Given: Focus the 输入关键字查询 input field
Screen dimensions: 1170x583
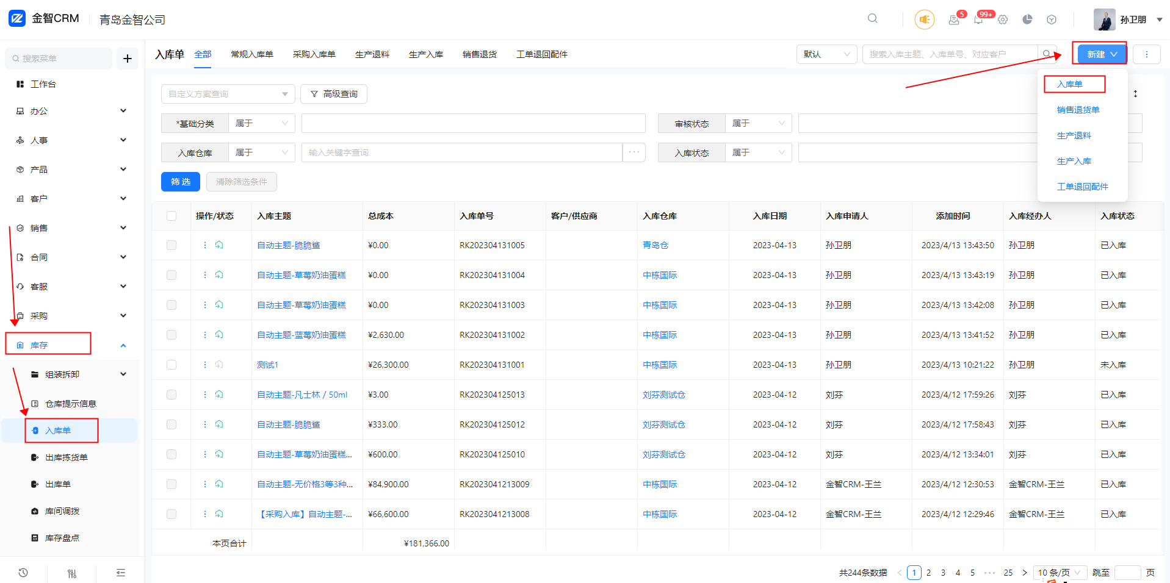Looking at the screenshot, I should coord(462,152).
